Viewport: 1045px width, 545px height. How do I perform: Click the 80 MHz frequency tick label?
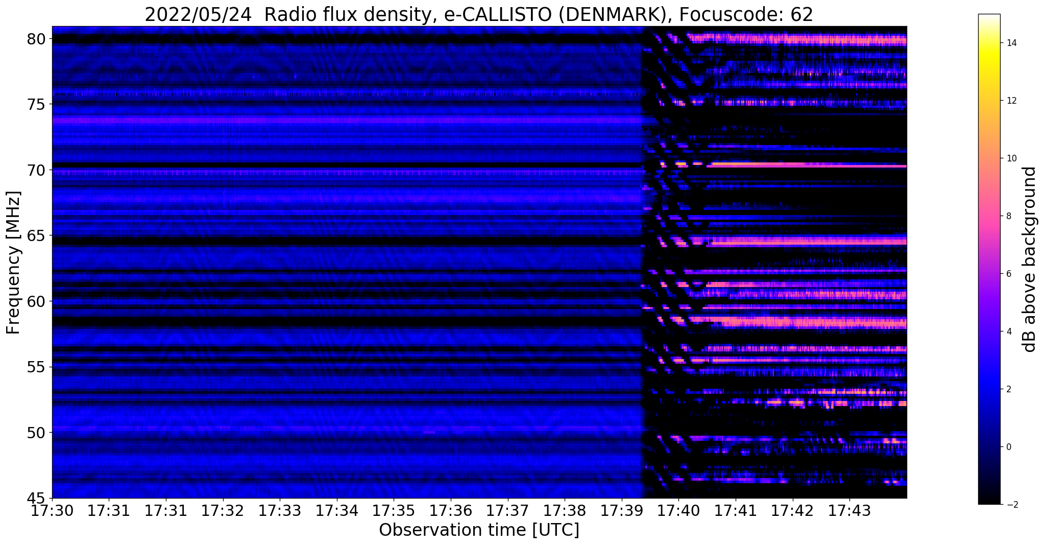37,39
